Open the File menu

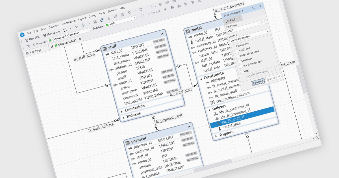tap(29, 33)
